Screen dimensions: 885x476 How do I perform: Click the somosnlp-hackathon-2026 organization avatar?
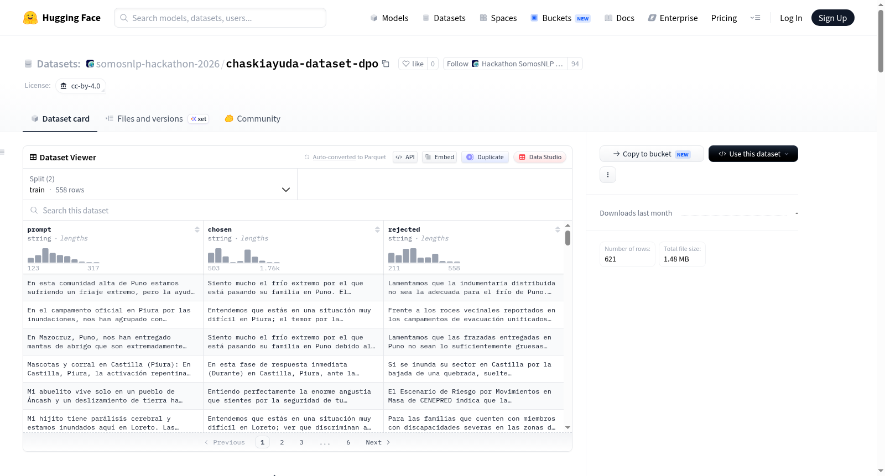click(x=90, y=64)
